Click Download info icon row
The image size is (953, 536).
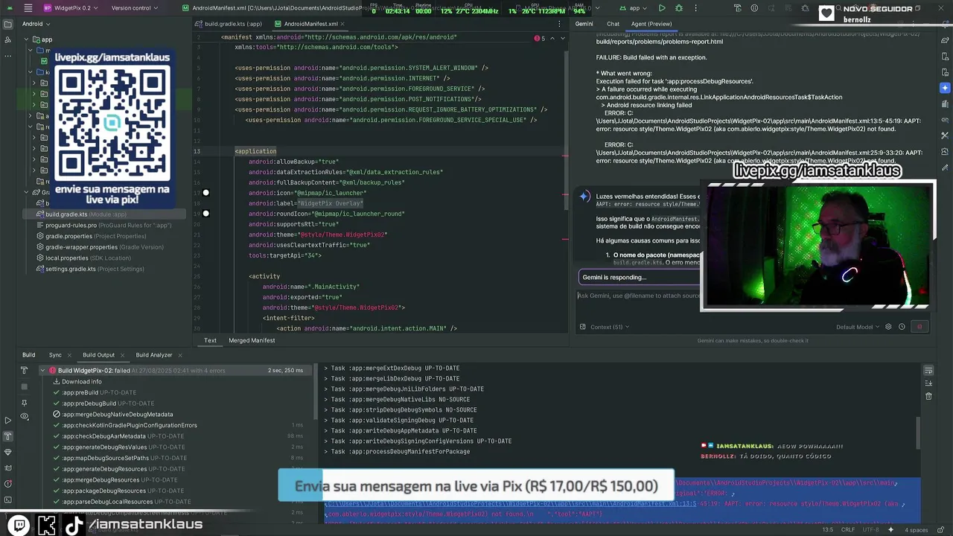click(77, 381)
